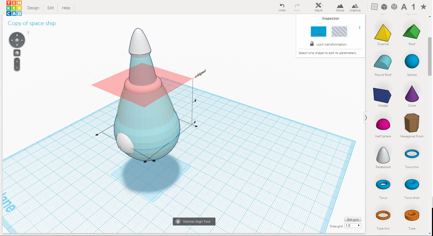
Task: Select the striped box holes icon
Action: coord(394,7)
